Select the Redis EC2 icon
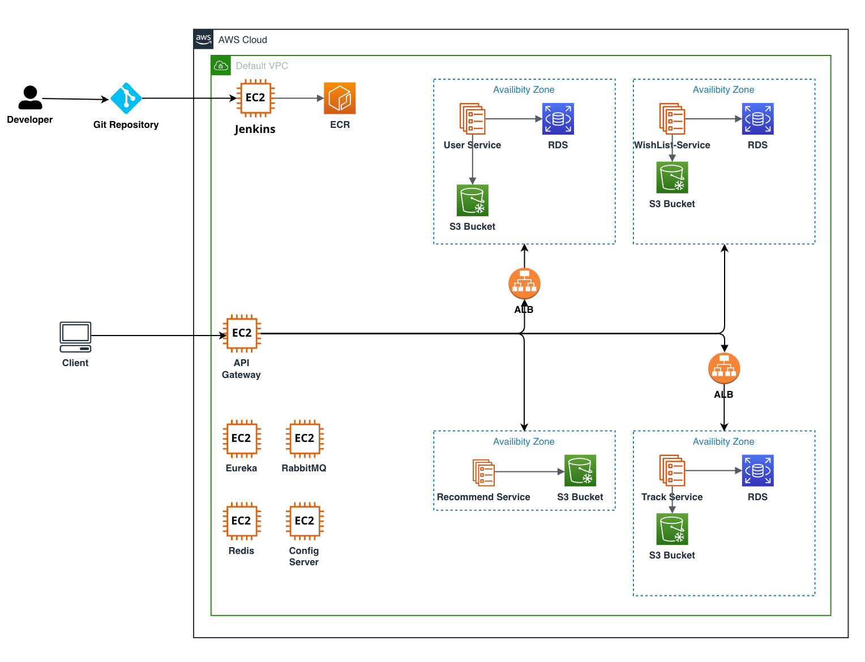Image resolution: width=865 pixels, height=662 pixels. point(242,521)
